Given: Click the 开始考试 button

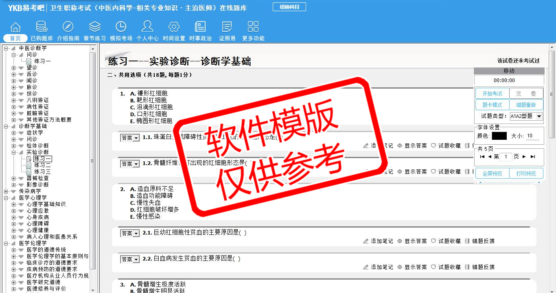Looking at the screenshot, I should point(492,93).
